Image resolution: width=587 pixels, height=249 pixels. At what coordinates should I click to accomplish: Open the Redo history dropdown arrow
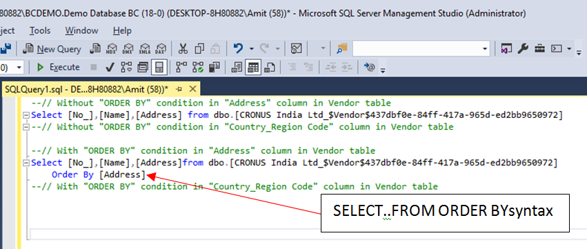(277, 49)
